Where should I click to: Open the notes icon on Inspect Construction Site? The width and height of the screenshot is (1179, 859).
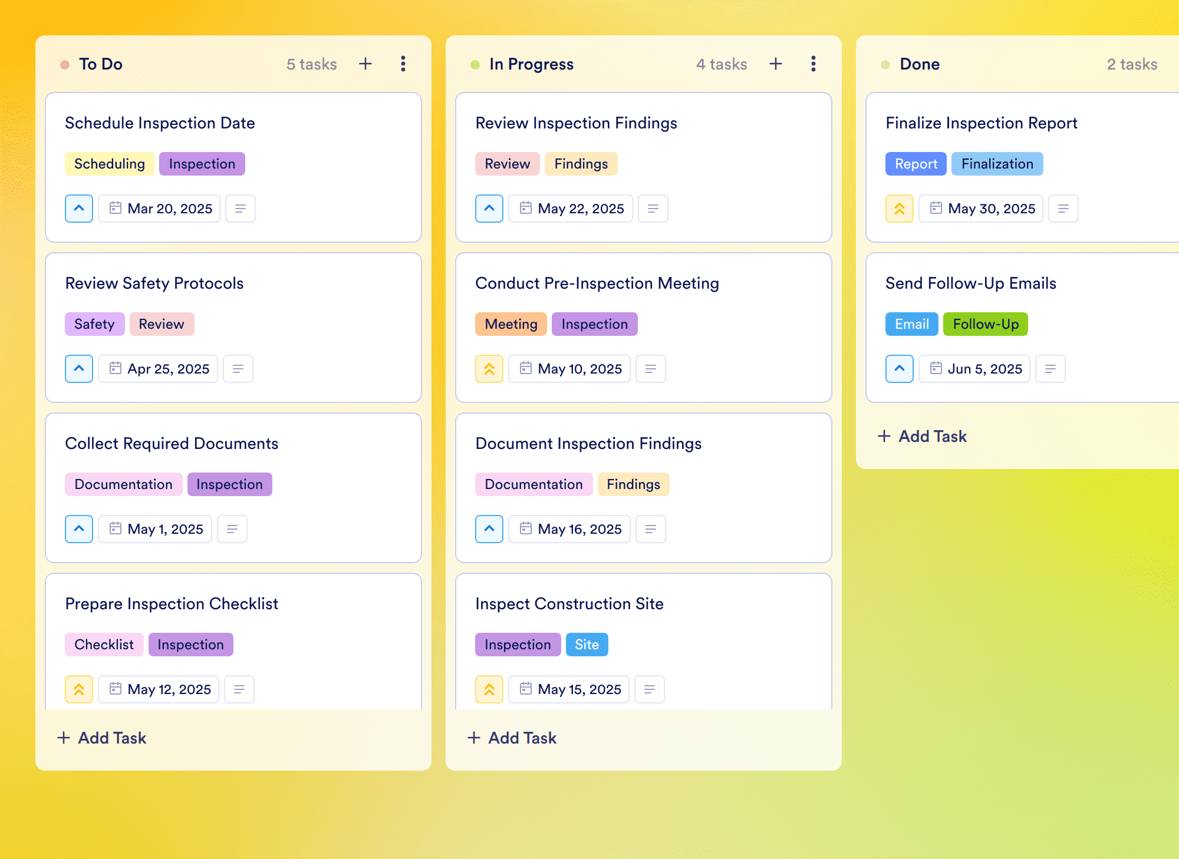650,689
